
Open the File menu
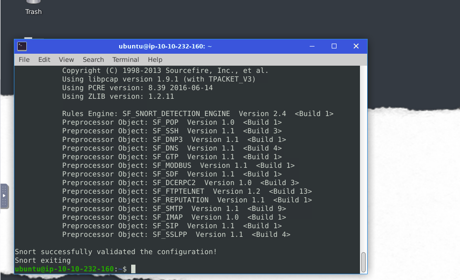(x=24, y=59)
